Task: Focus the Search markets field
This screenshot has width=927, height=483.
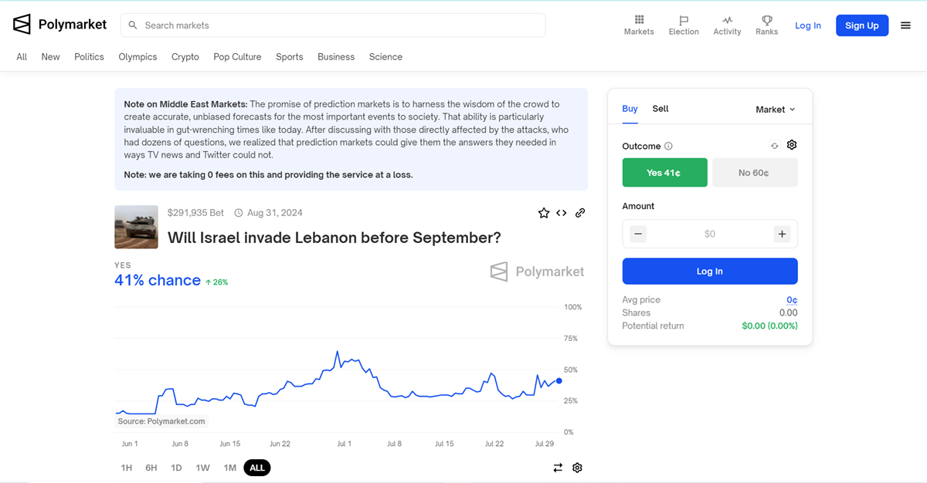Action: (x=333, y=25)
